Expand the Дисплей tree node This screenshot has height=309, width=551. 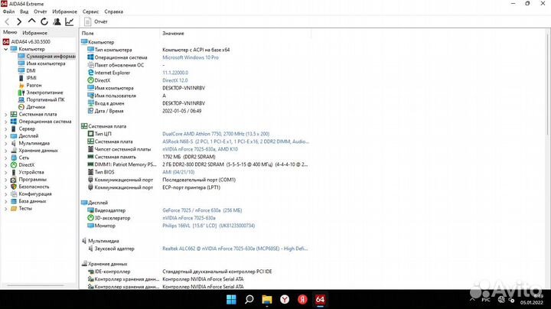click(5, 136)
